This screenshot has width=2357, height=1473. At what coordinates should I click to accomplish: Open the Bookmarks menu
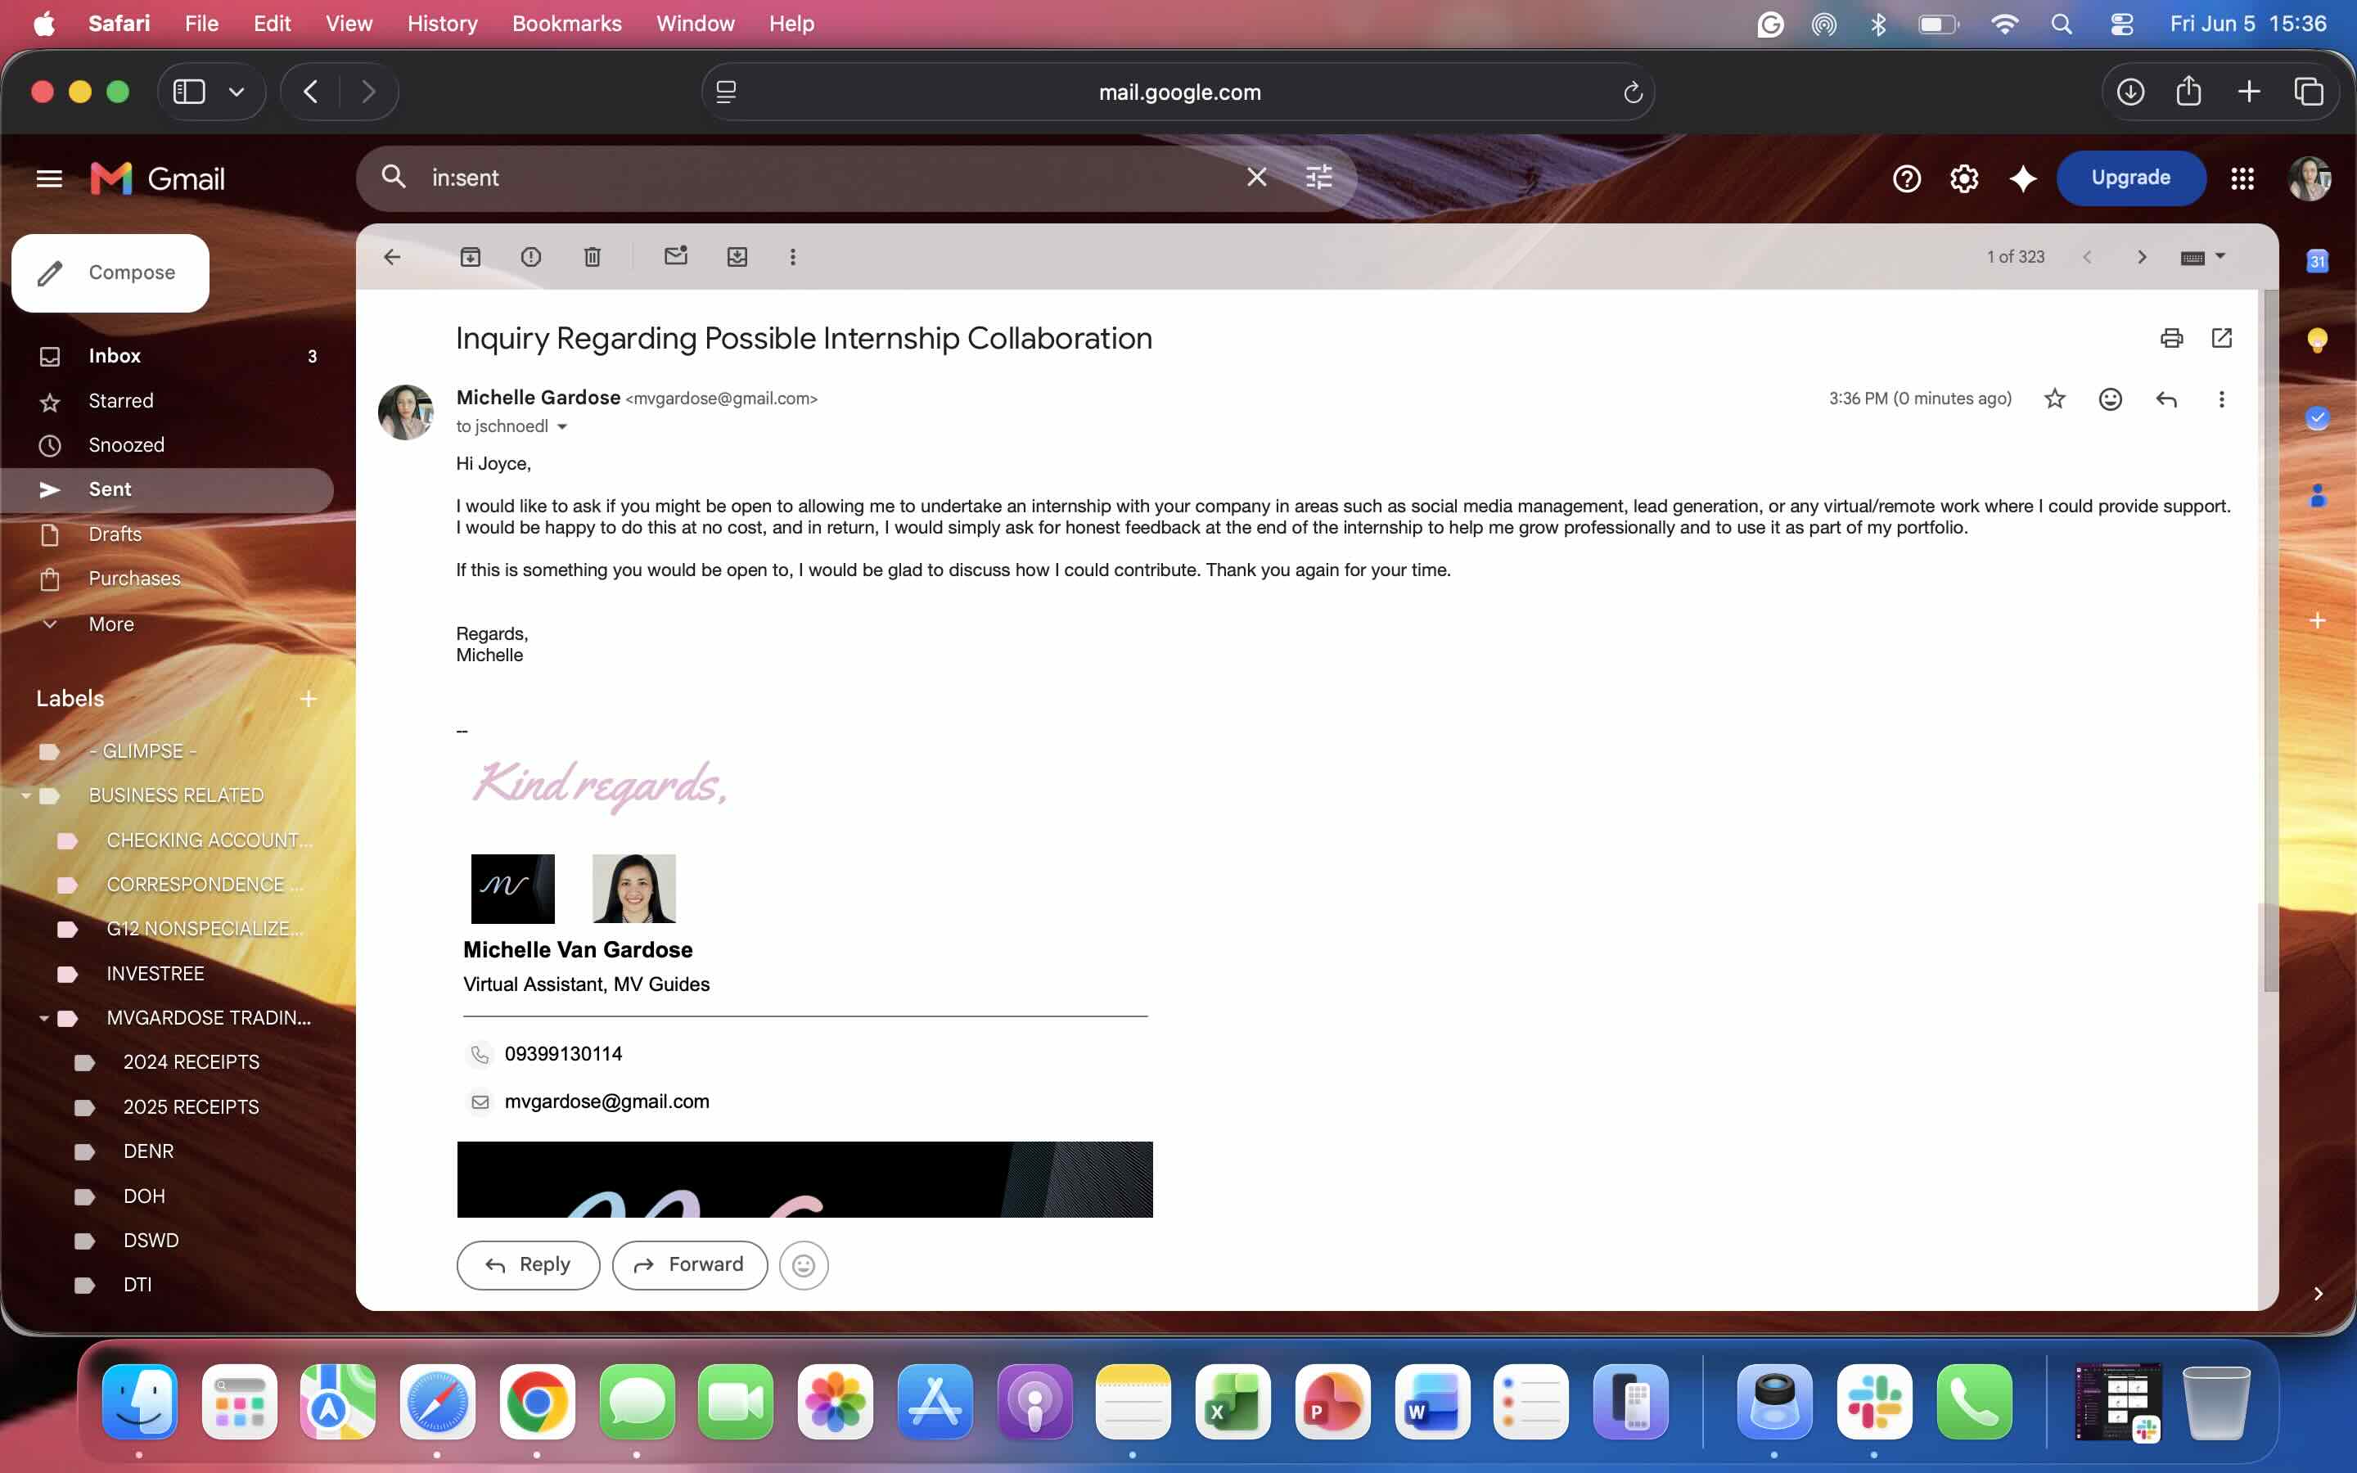click(567, 24)
